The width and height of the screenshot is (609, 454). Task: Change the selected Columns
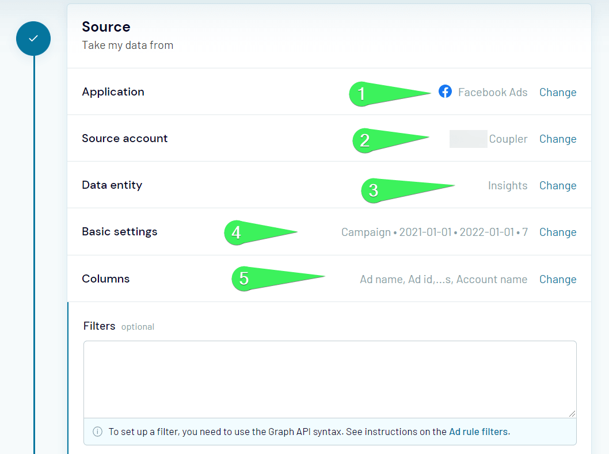click(558, 279)
